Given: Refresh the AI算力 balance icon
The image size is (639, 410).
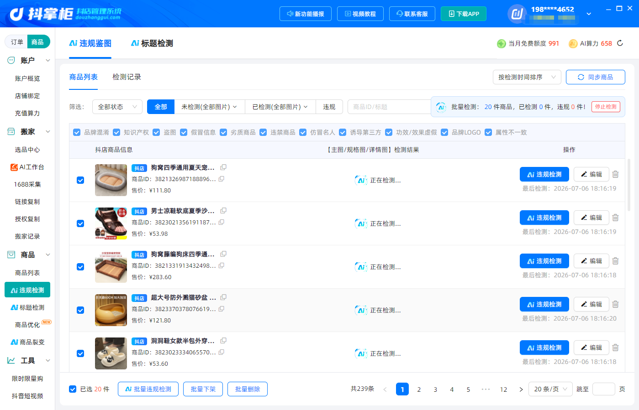Looking at the screenshot, I should click(x=620, y=43).
